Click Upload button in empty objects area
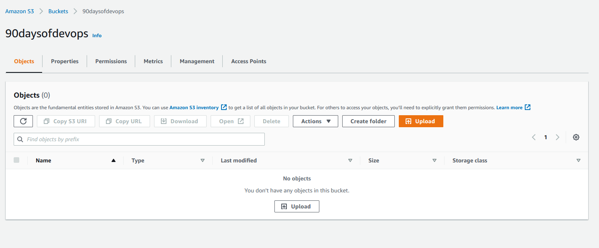Viewport: 599px width, 248px height. (x=296, y=206)
